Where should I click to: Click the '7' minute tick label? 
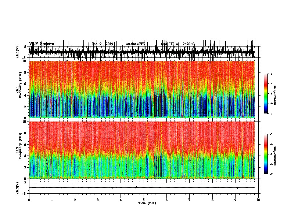(190, 199)
